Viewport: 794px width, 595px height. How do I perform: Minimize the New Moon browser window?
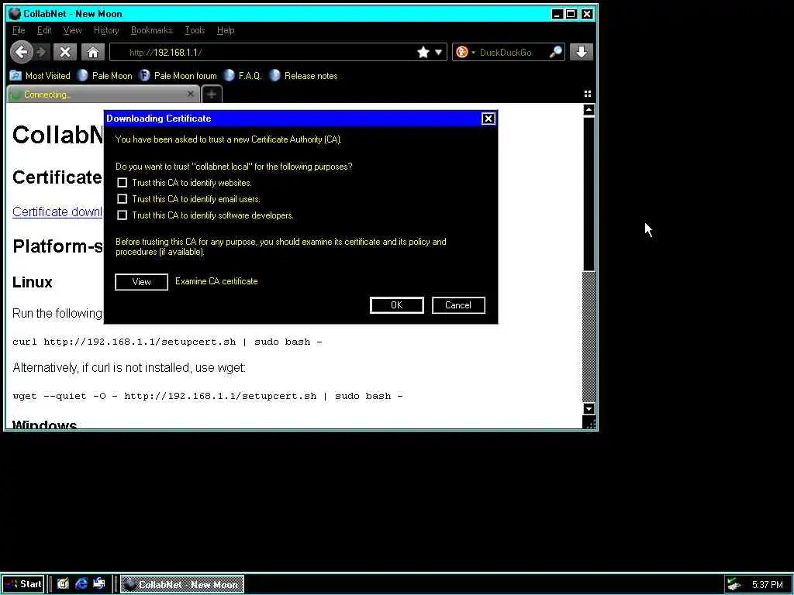(x=557, y=14)
